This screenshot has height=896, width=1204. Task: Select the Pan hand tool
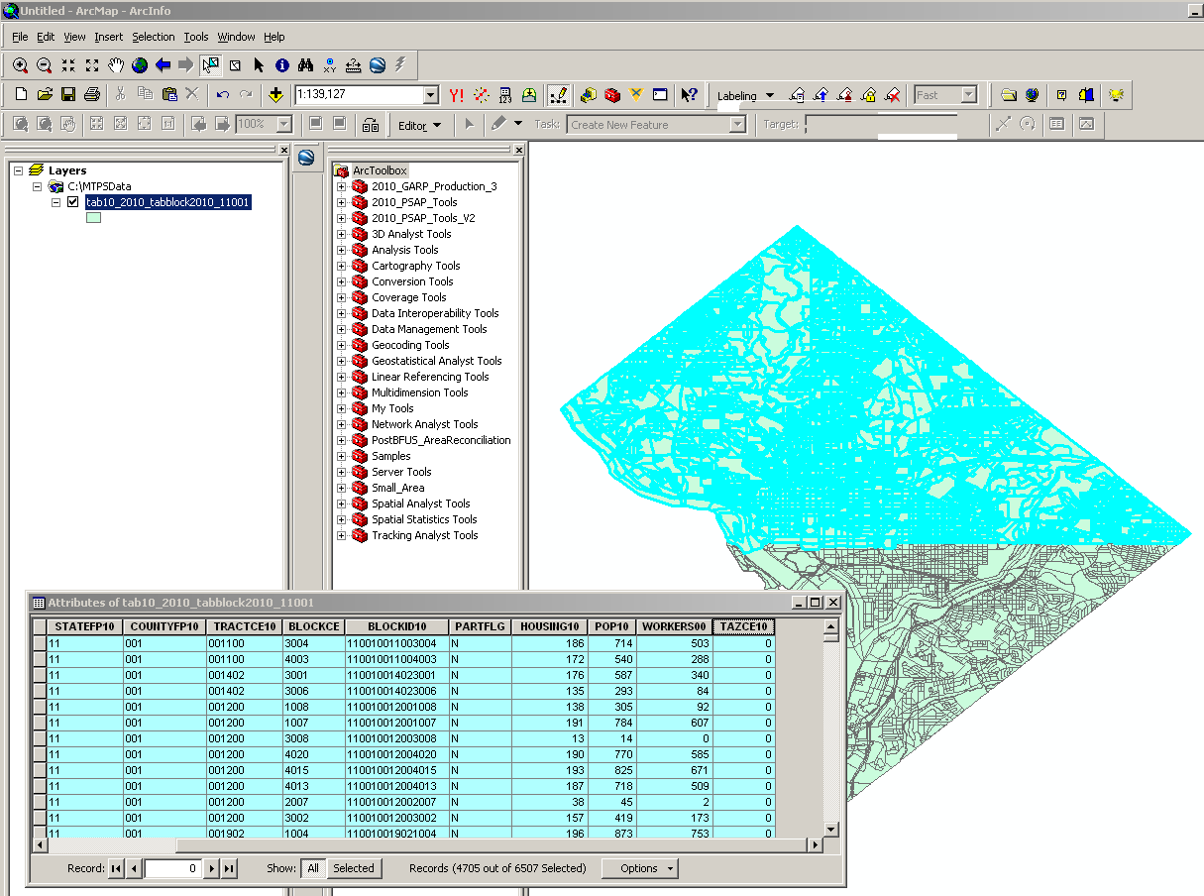coord(116,65)
